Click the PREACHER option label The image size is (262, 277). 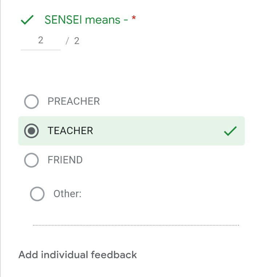click(x=74, y=101)
